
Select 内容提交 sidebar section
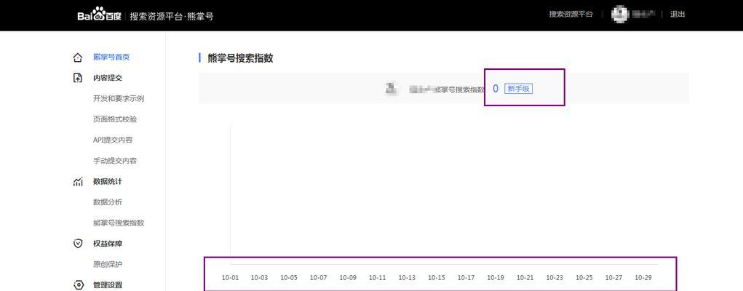[108, 78]
